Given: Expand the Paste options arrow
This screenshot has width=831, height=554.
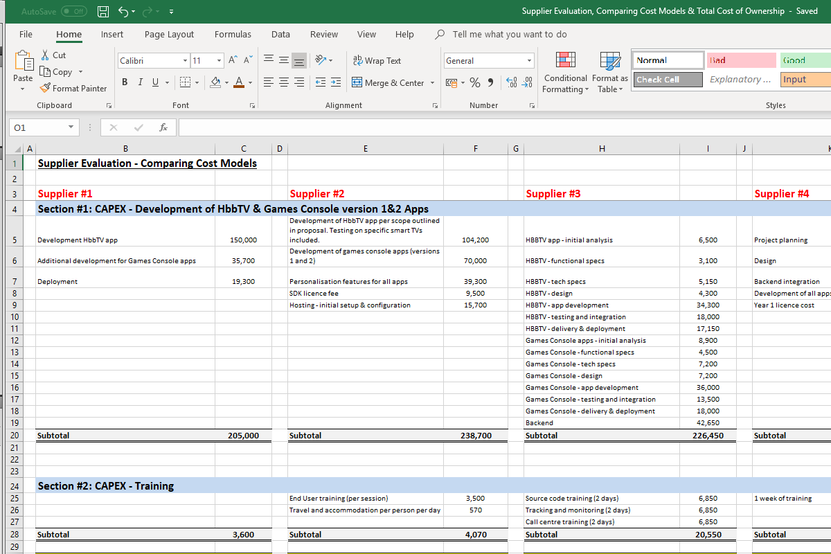Looking at the screenshot, I should [x=23, y=89].
